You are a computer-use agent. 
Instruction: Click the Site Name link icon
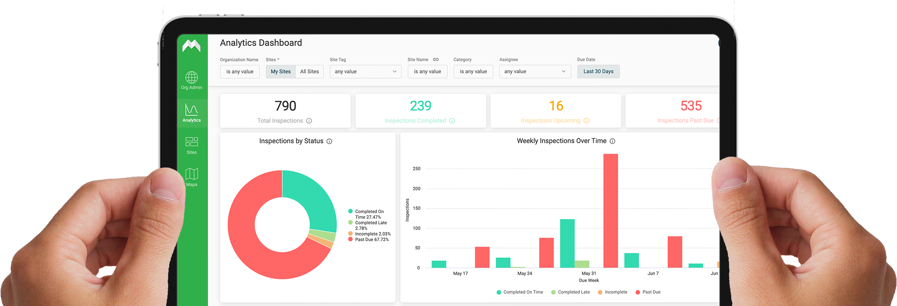(436, 60)
